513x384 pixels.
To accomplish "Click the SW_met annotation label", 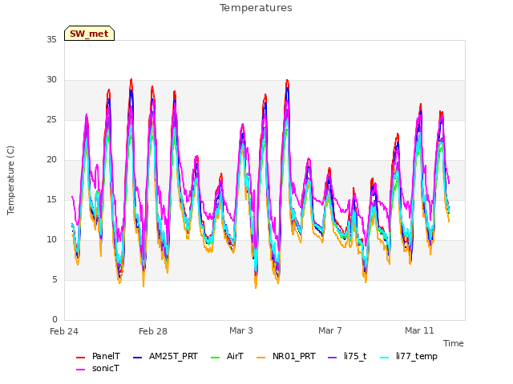I will (x=89, y=34).
